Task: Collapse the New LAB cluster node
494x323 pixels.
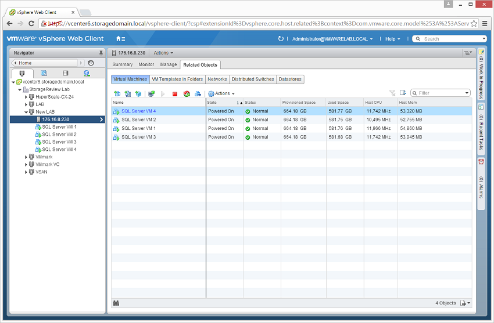Action: [26, 112]
